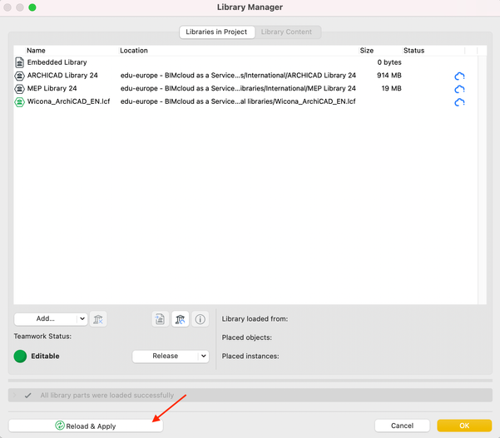Select the Embedded Library row name
500x438 pixels.
pyautogui.click(x=57, y=62)
